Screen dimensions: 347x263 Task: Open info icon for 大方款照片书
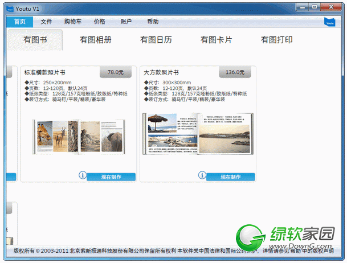tap(201, 176)
